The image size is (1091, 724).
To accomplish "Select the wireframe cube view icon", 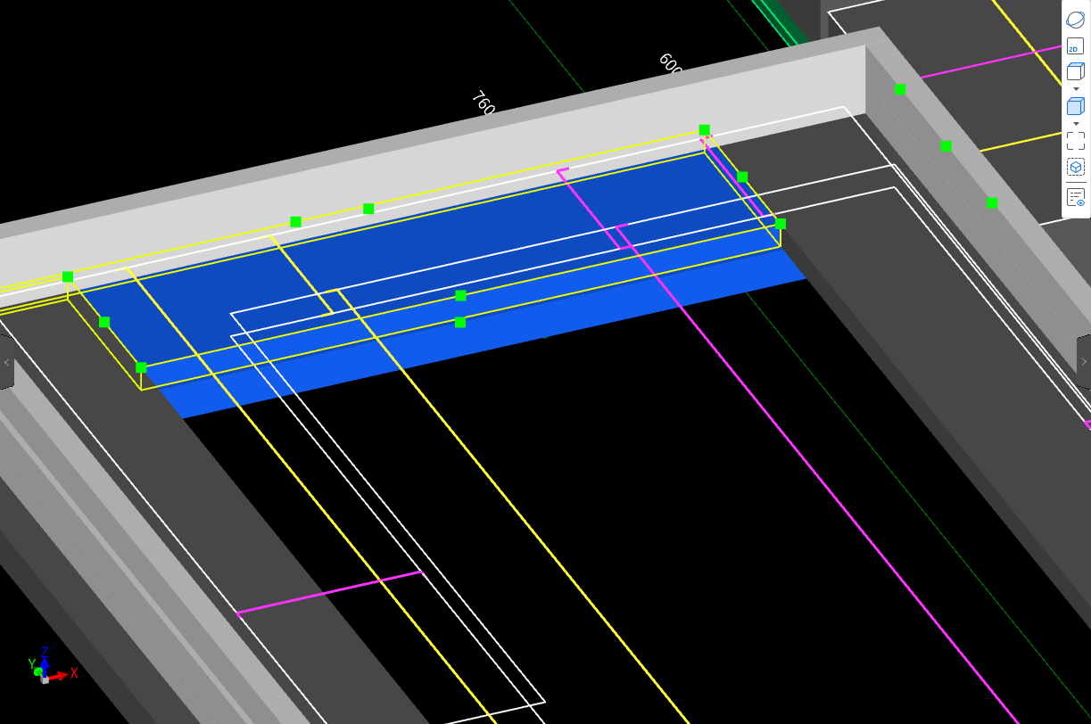I will tap(1075, 72).
